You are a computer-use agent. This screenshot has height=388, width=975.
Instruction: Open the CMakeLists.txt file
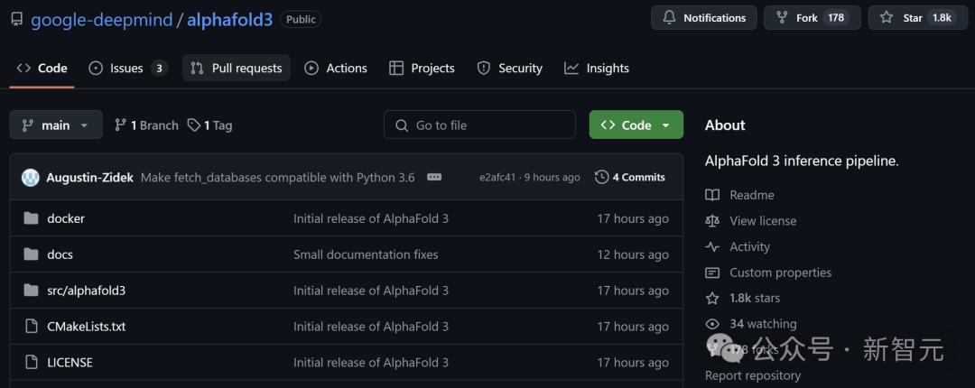coord(87,327)
